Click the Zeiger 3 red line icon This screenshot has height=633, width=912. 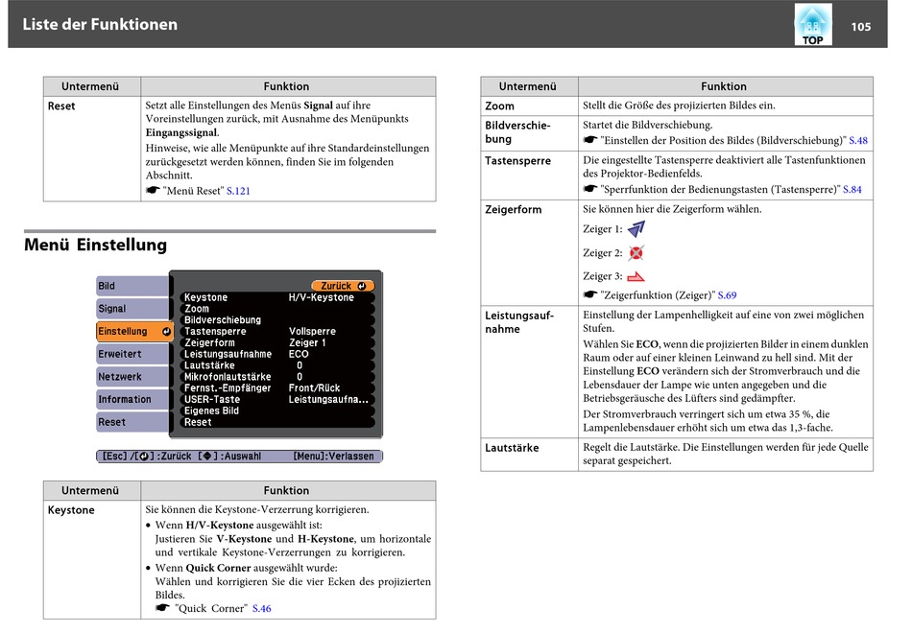coord(636,276)
